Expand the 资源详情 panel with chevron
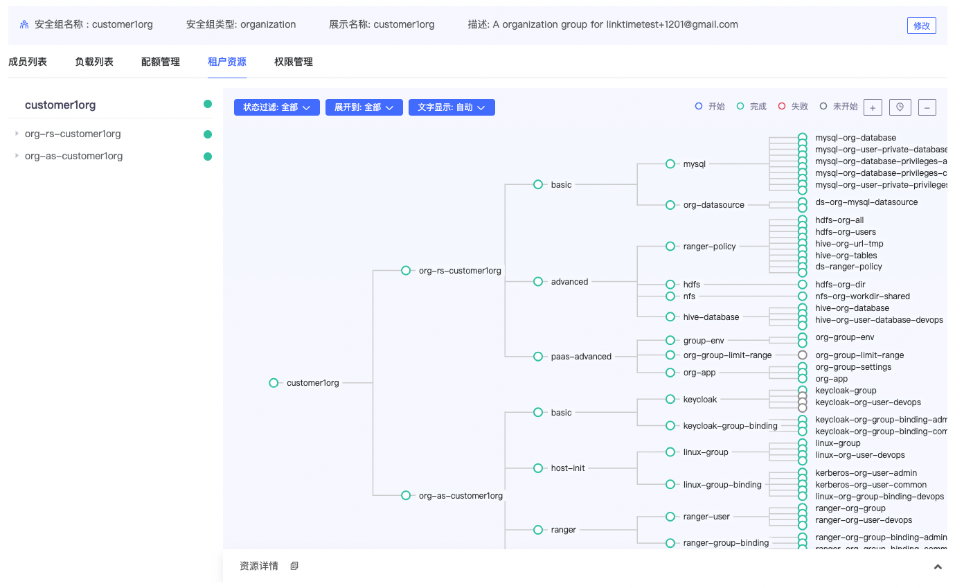955x588 pixels. [938, 567]
